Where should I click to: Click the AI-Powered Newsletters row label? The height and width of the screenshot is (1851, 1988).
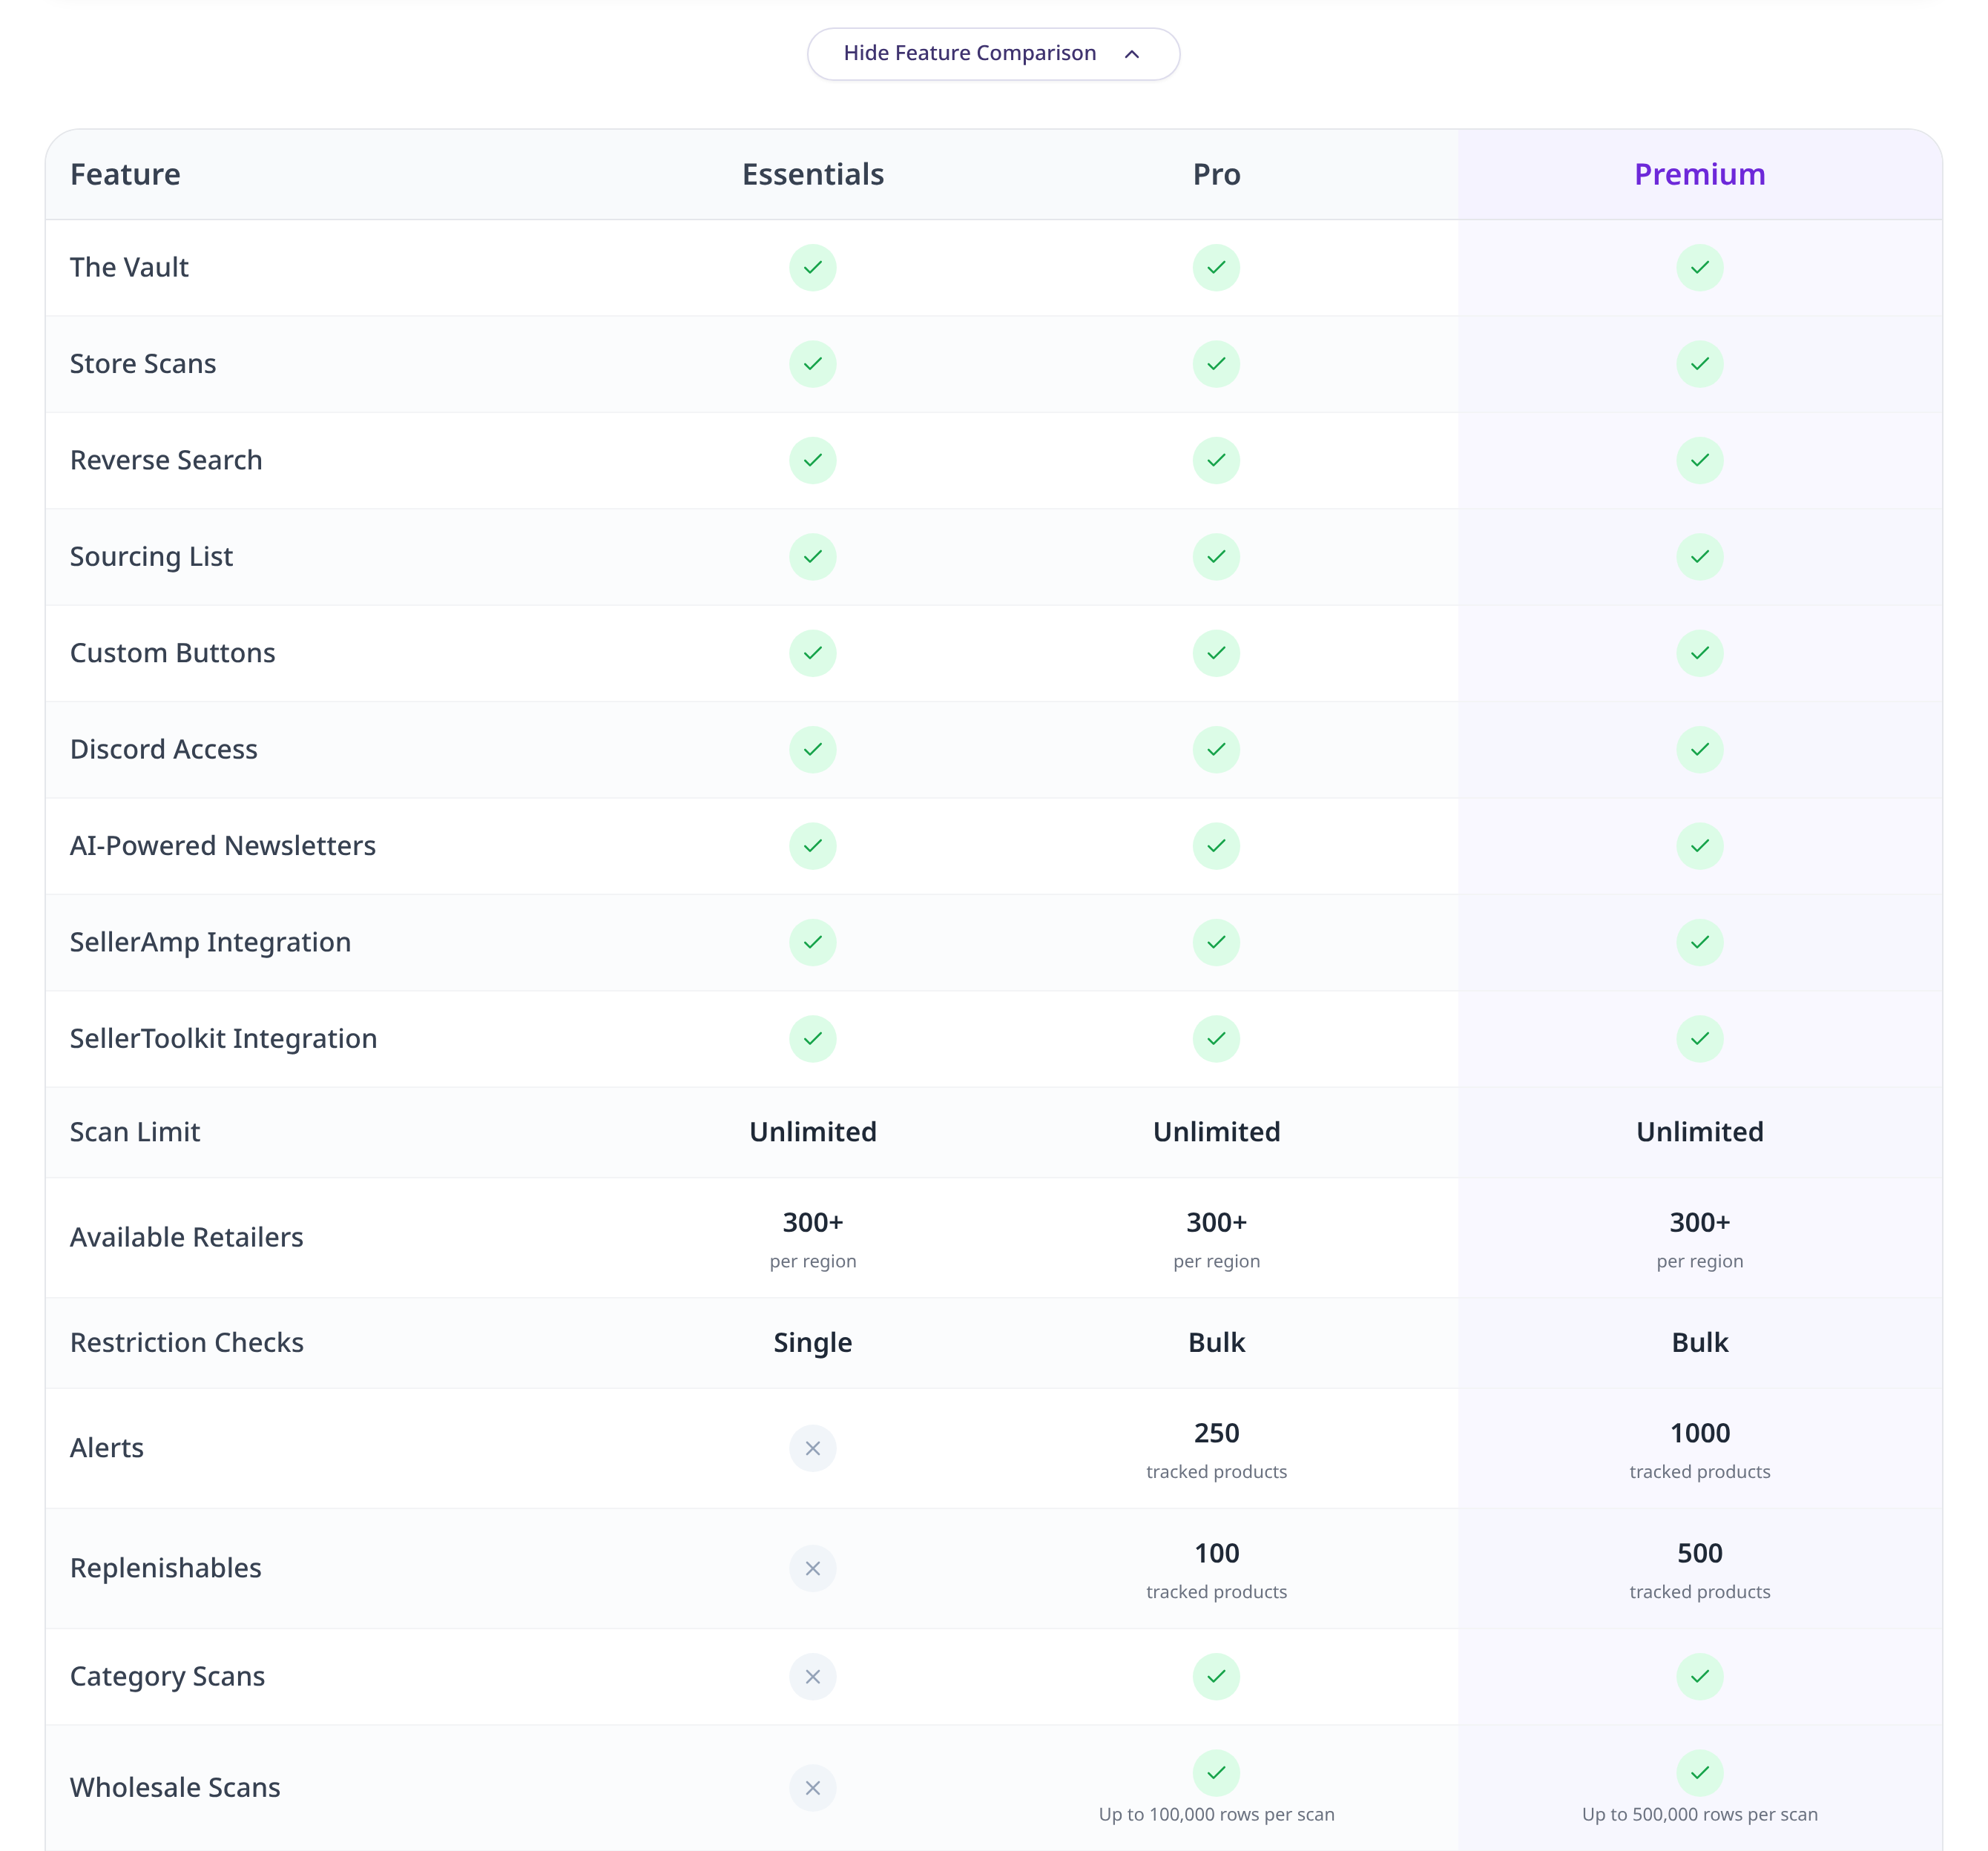(x=223, y=847)
